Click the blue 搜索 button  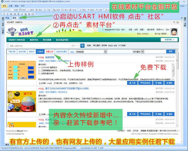[171, 52]
